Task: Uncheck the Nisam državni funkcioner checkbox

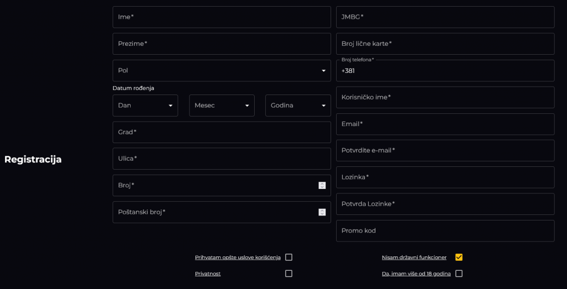Action: [459, 258]
